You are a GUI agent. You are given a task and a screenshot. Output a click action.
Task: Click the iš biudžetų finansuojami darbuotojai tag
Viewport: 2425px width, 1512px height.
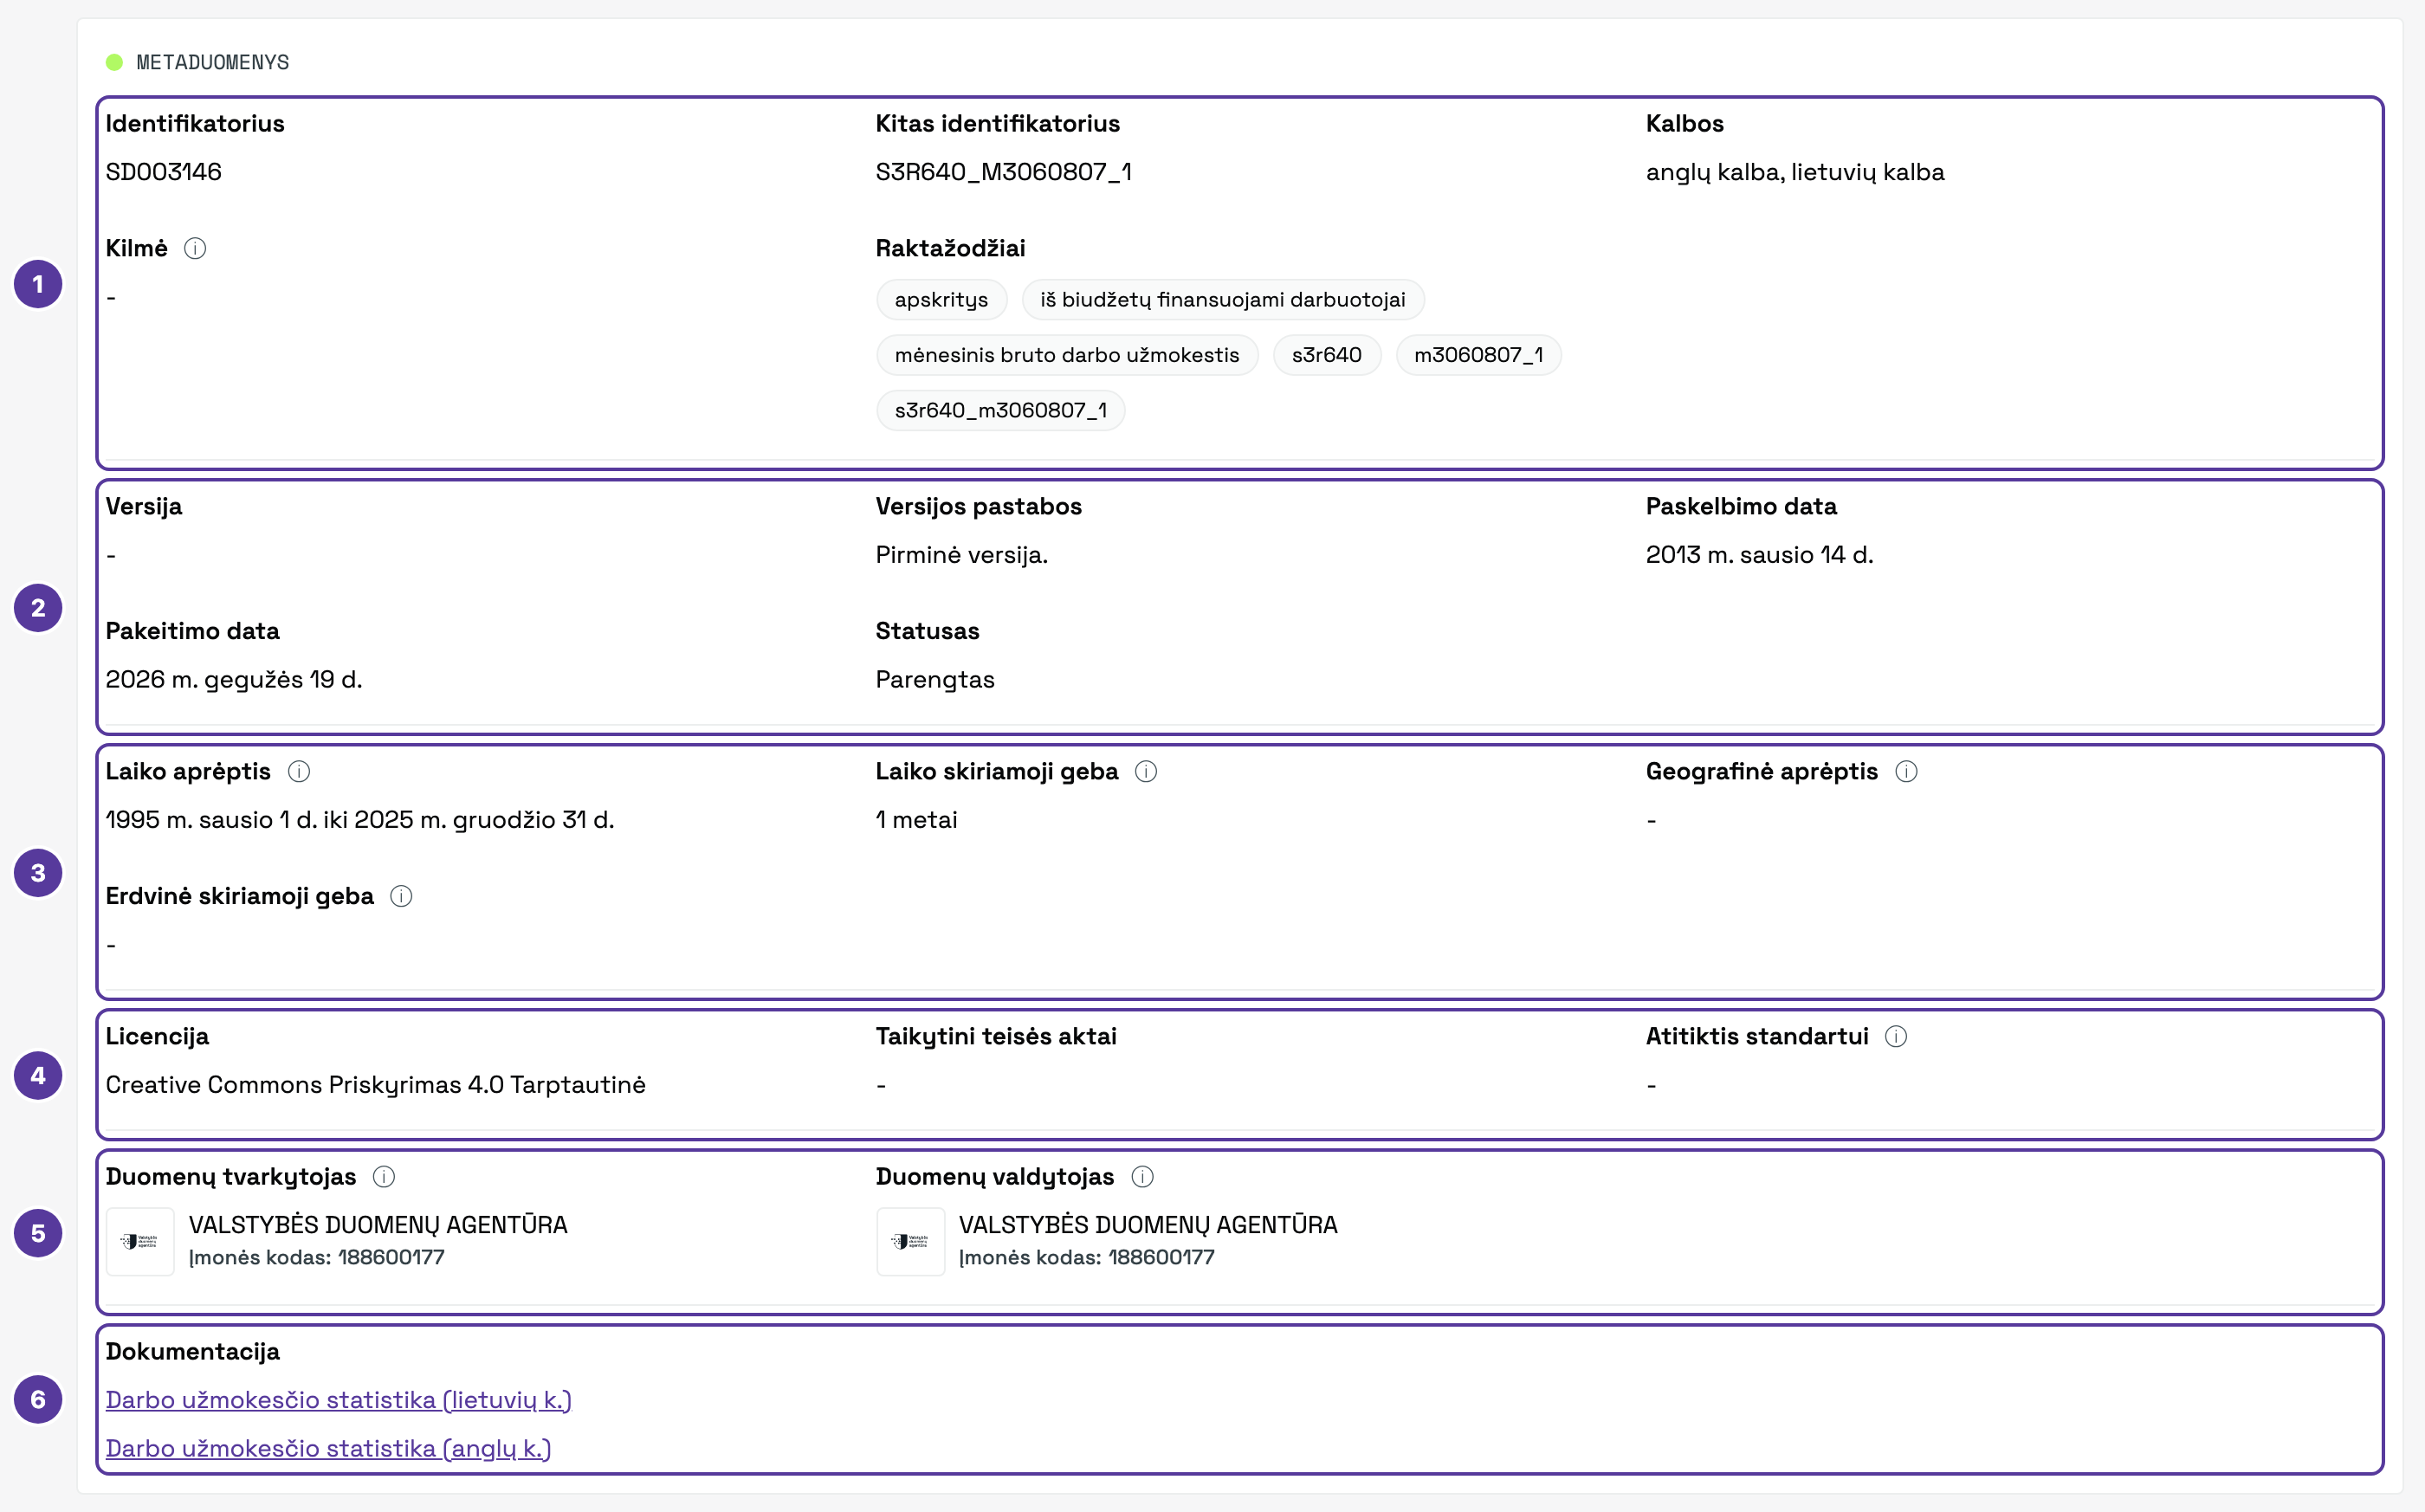[1222, 300]
